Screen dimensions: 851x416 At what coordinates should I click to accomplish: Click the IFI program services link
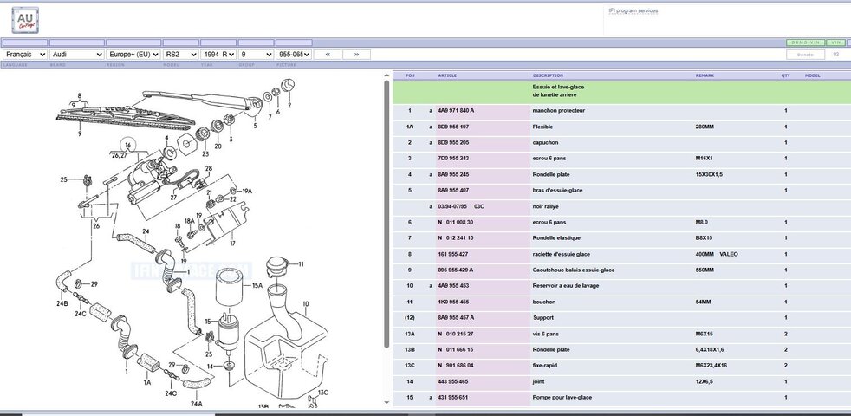pos(633,10)
